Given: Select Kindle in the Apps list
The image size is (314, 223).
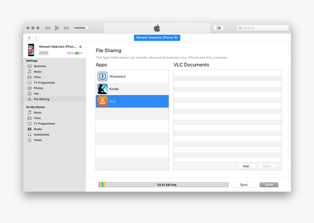Looking at the screenshot, I should tap(132, 89).
